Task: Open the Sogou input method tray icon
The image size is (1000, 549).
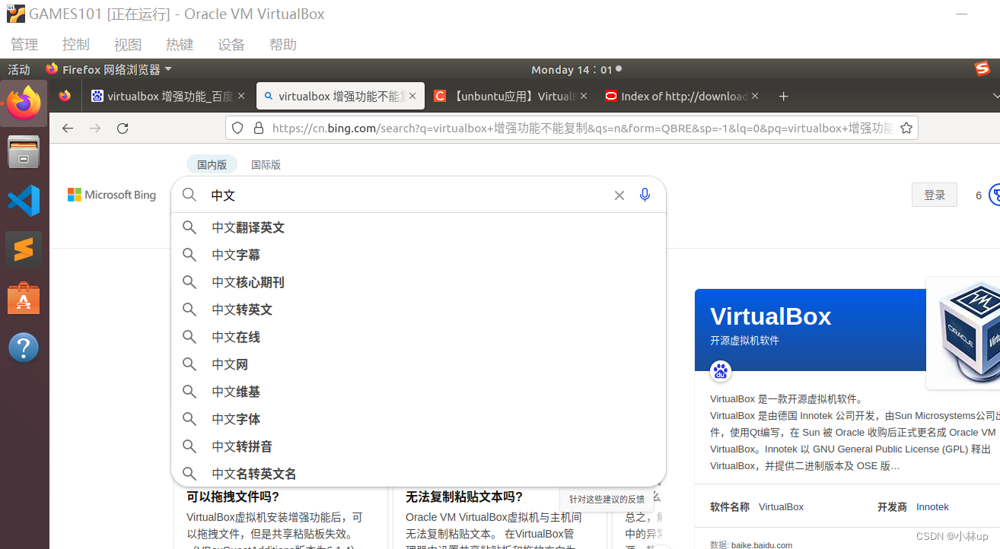Action: click(x=982, y=69)
